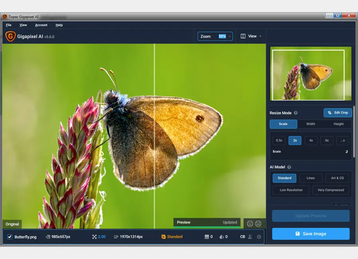358x259 pixels.
Task: Choose the 4x scale preset
Action: 311,140
